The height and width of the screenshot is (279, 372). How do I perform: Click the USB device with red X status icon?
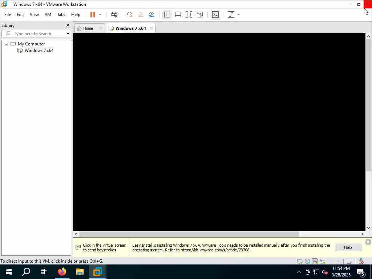[361, 261]
